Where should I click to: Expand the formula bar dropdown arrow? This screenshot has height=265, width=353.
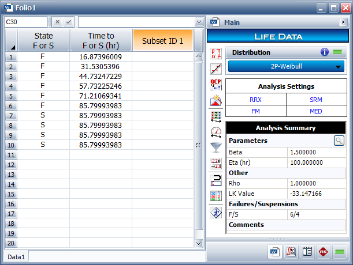point(199,22)
